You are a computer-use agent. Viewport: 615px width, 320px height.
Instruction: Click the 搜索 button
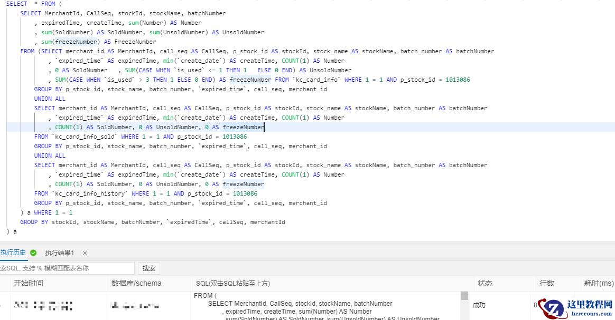pos(148,268)
